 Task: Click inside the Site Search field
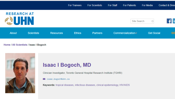142,21
